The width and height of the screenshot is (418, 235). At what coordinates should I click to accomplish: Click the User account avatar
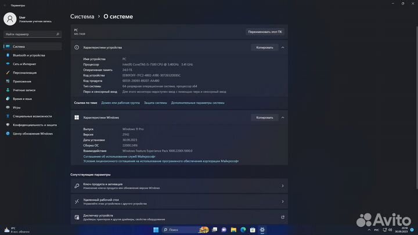click(x=10, y=19)
